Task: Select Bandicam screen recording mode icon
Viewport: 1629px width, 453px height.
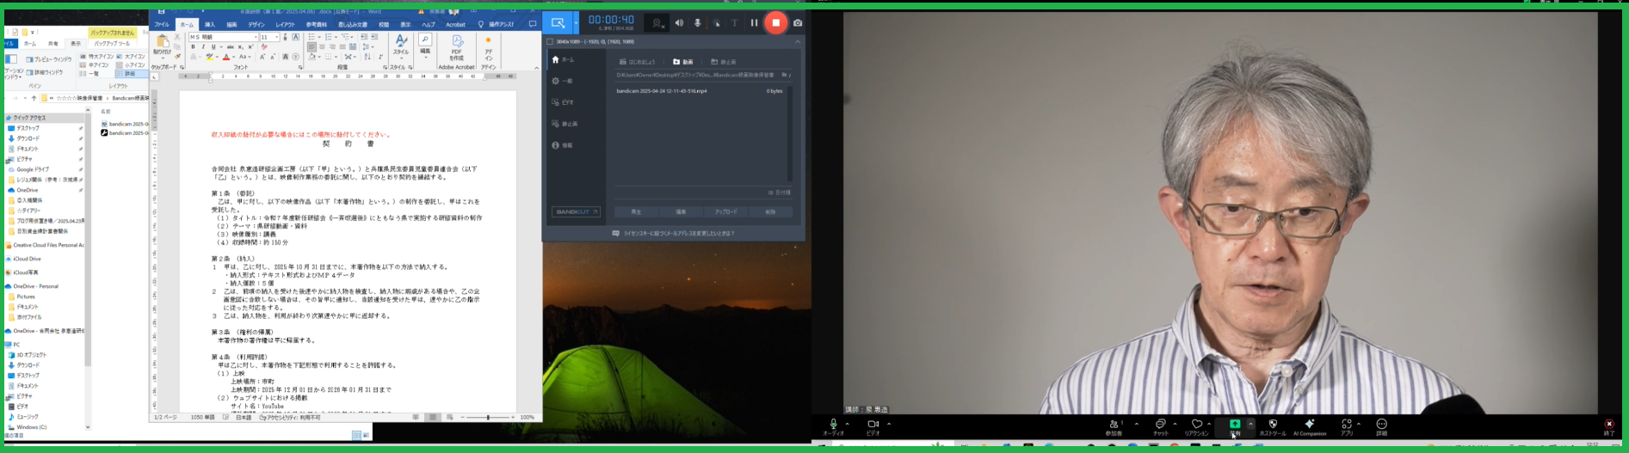Action: [x=558, y=22]
